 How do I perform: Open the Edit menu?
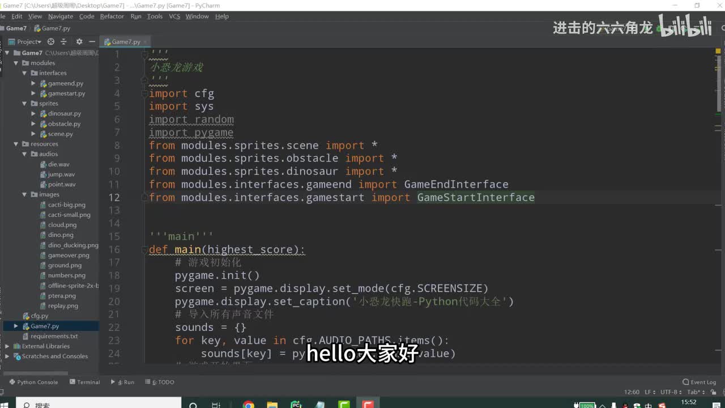[17, 16]
